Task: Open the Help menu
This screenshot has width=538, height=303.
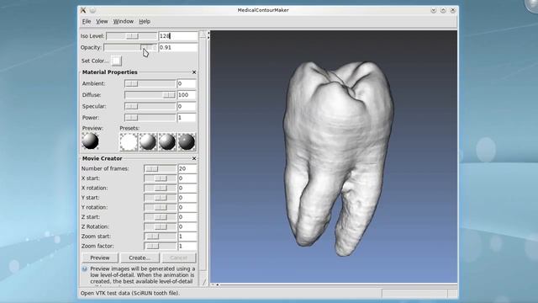Action: coord(145,21)
